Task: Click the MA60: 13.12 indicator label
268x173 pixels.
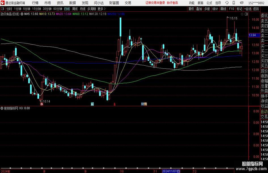Action: click(x=80, y=14)
